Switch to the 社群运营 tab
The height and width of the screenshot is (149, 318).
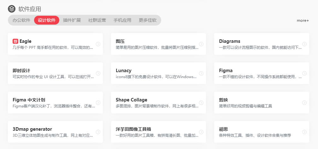[x=97, y=20]
